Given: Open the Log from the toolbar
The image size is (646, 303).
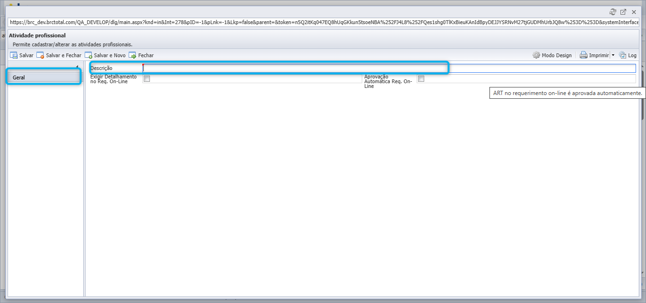Looking at the screenshot, I should click(628, 55).
